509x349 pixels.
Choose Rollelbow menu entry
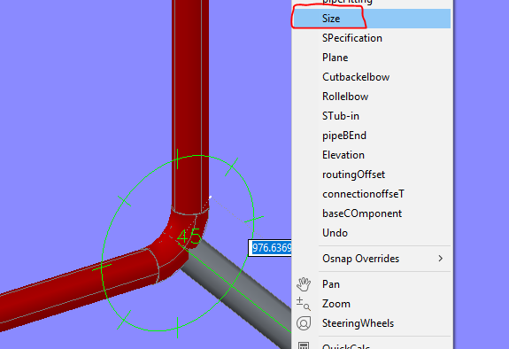[371, 97]
